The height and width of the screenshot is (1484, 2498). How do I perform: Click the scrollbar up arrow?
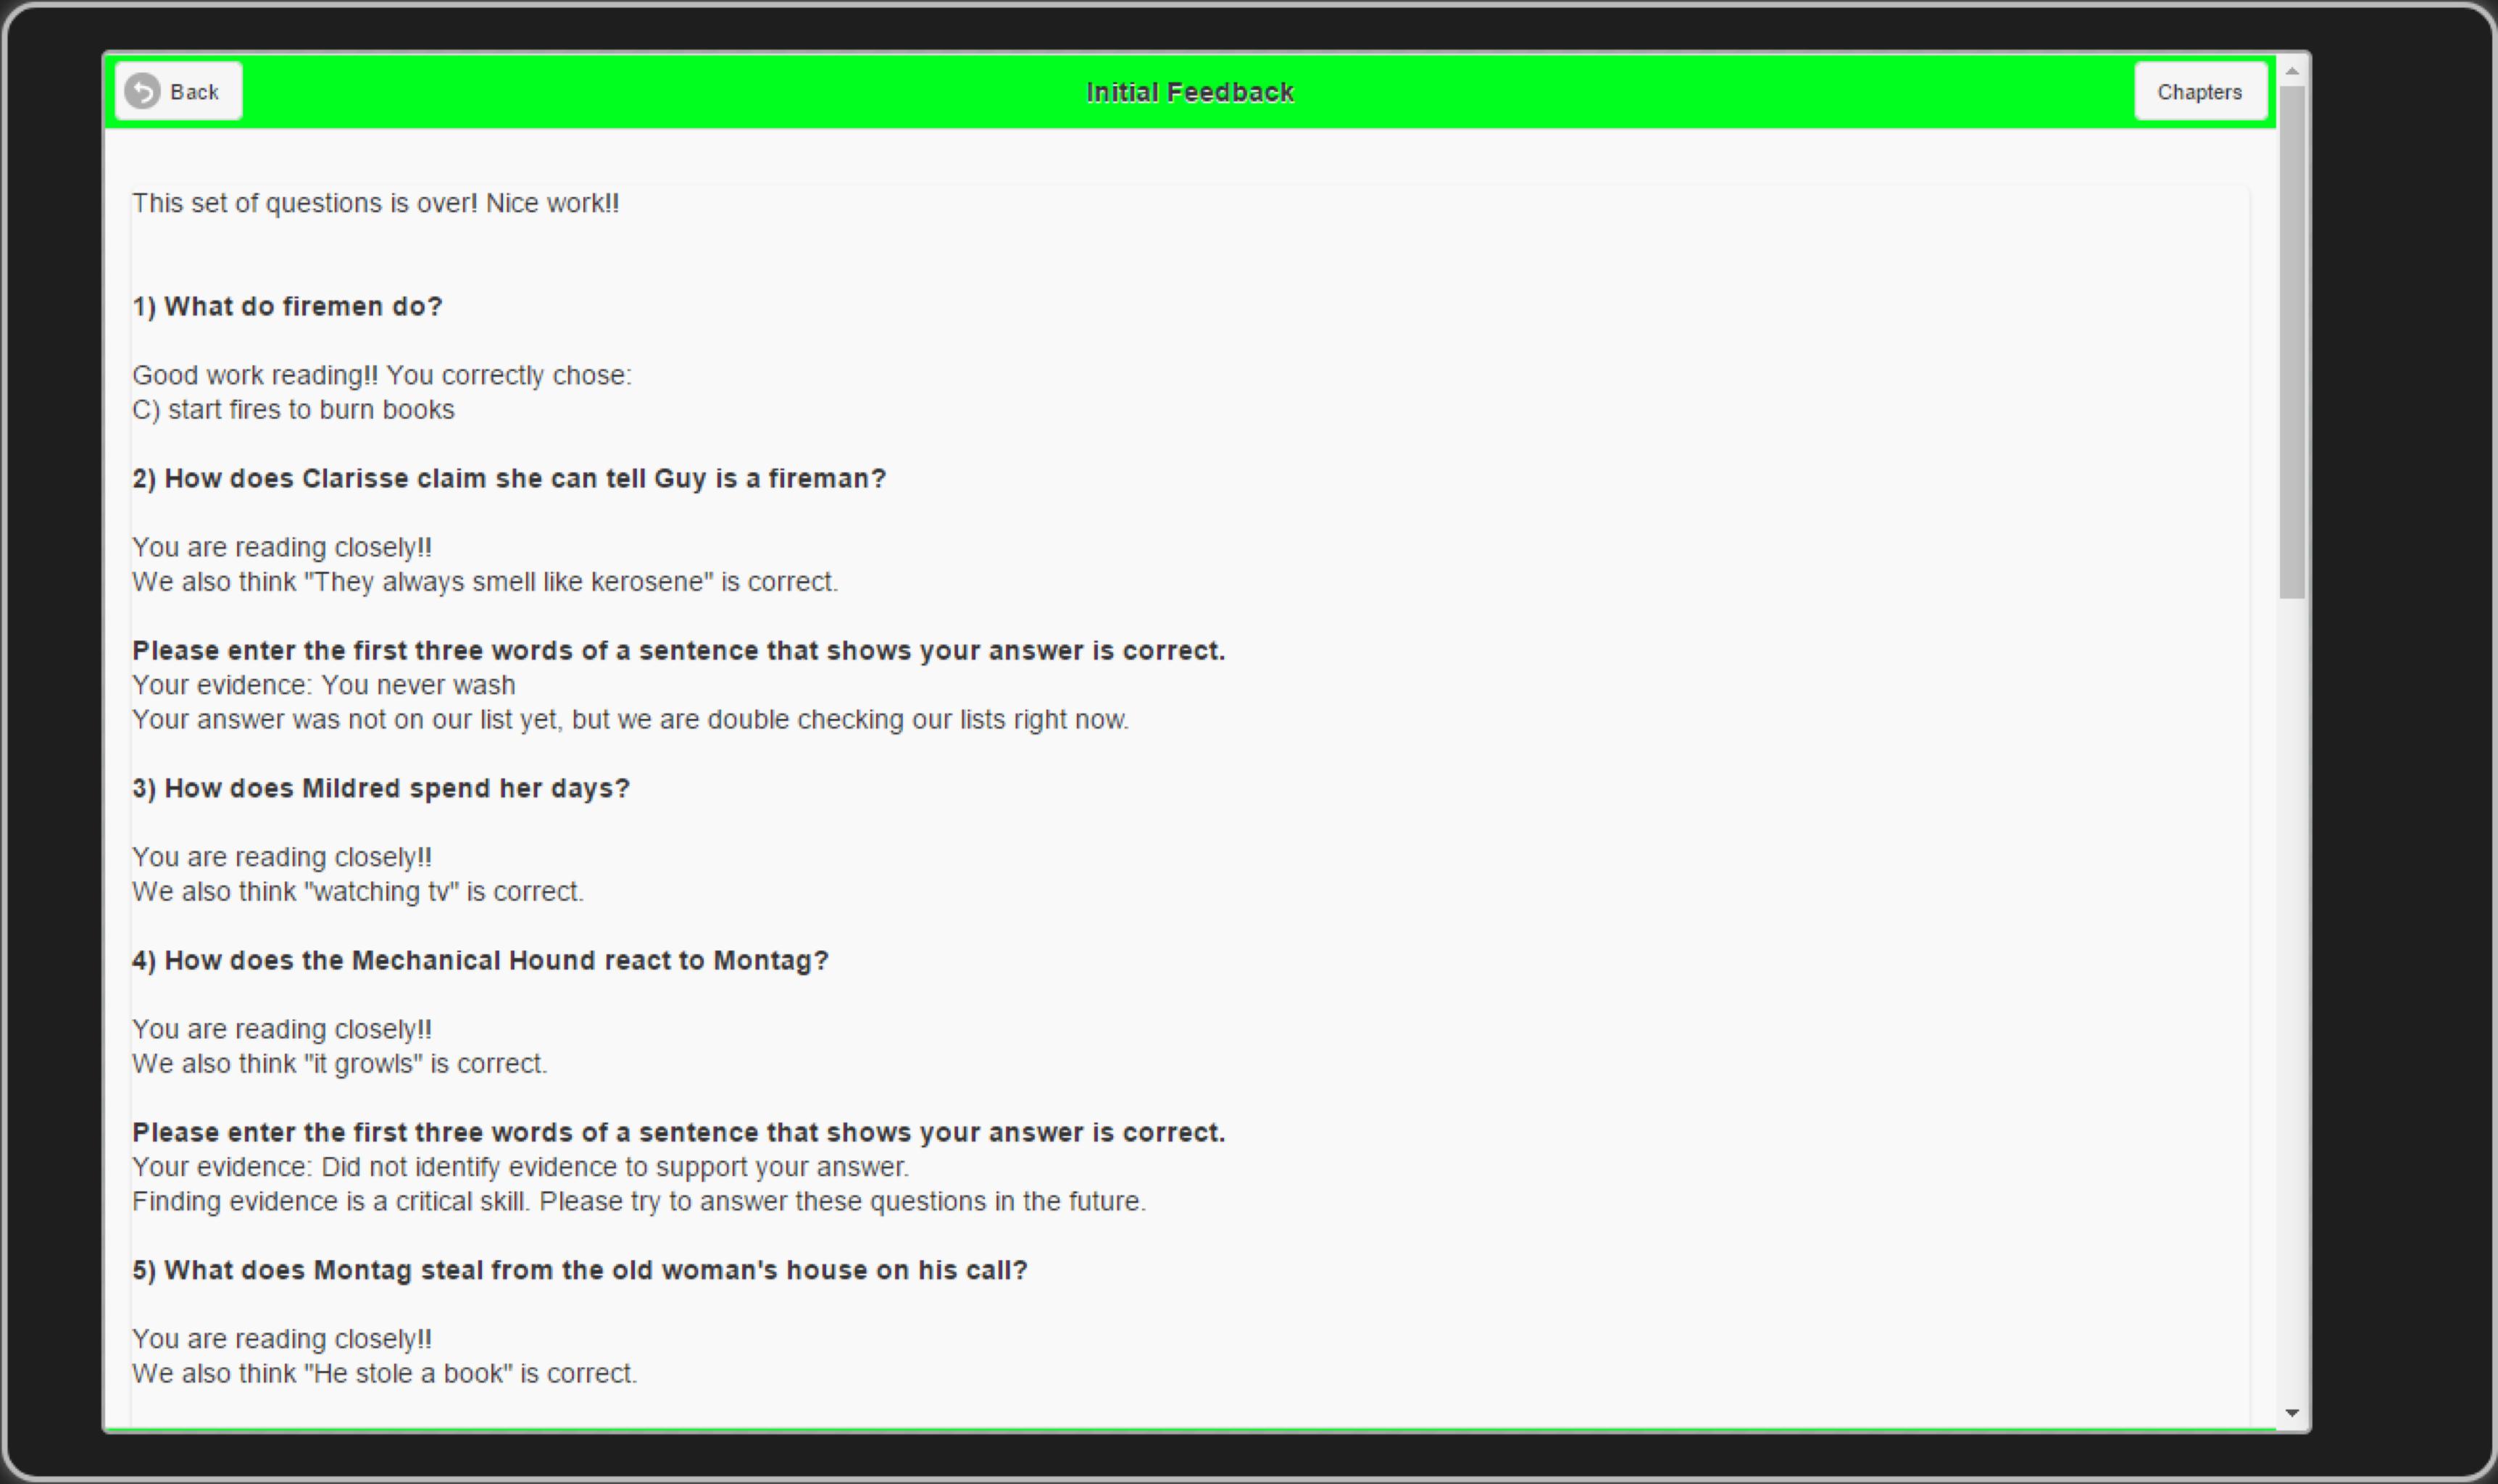click(2292, 71)
